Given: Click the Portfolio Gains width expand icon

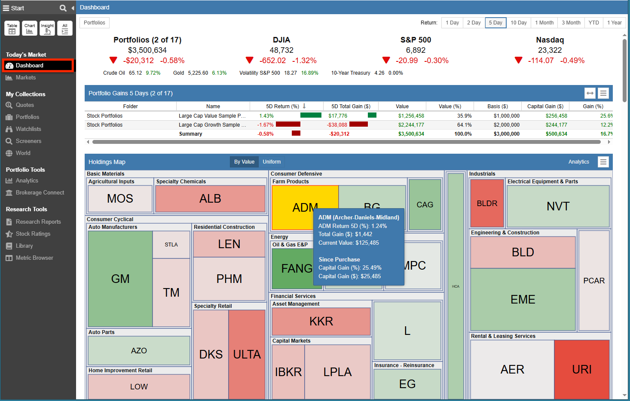Looking at the screenshot, I should point(590,93).
